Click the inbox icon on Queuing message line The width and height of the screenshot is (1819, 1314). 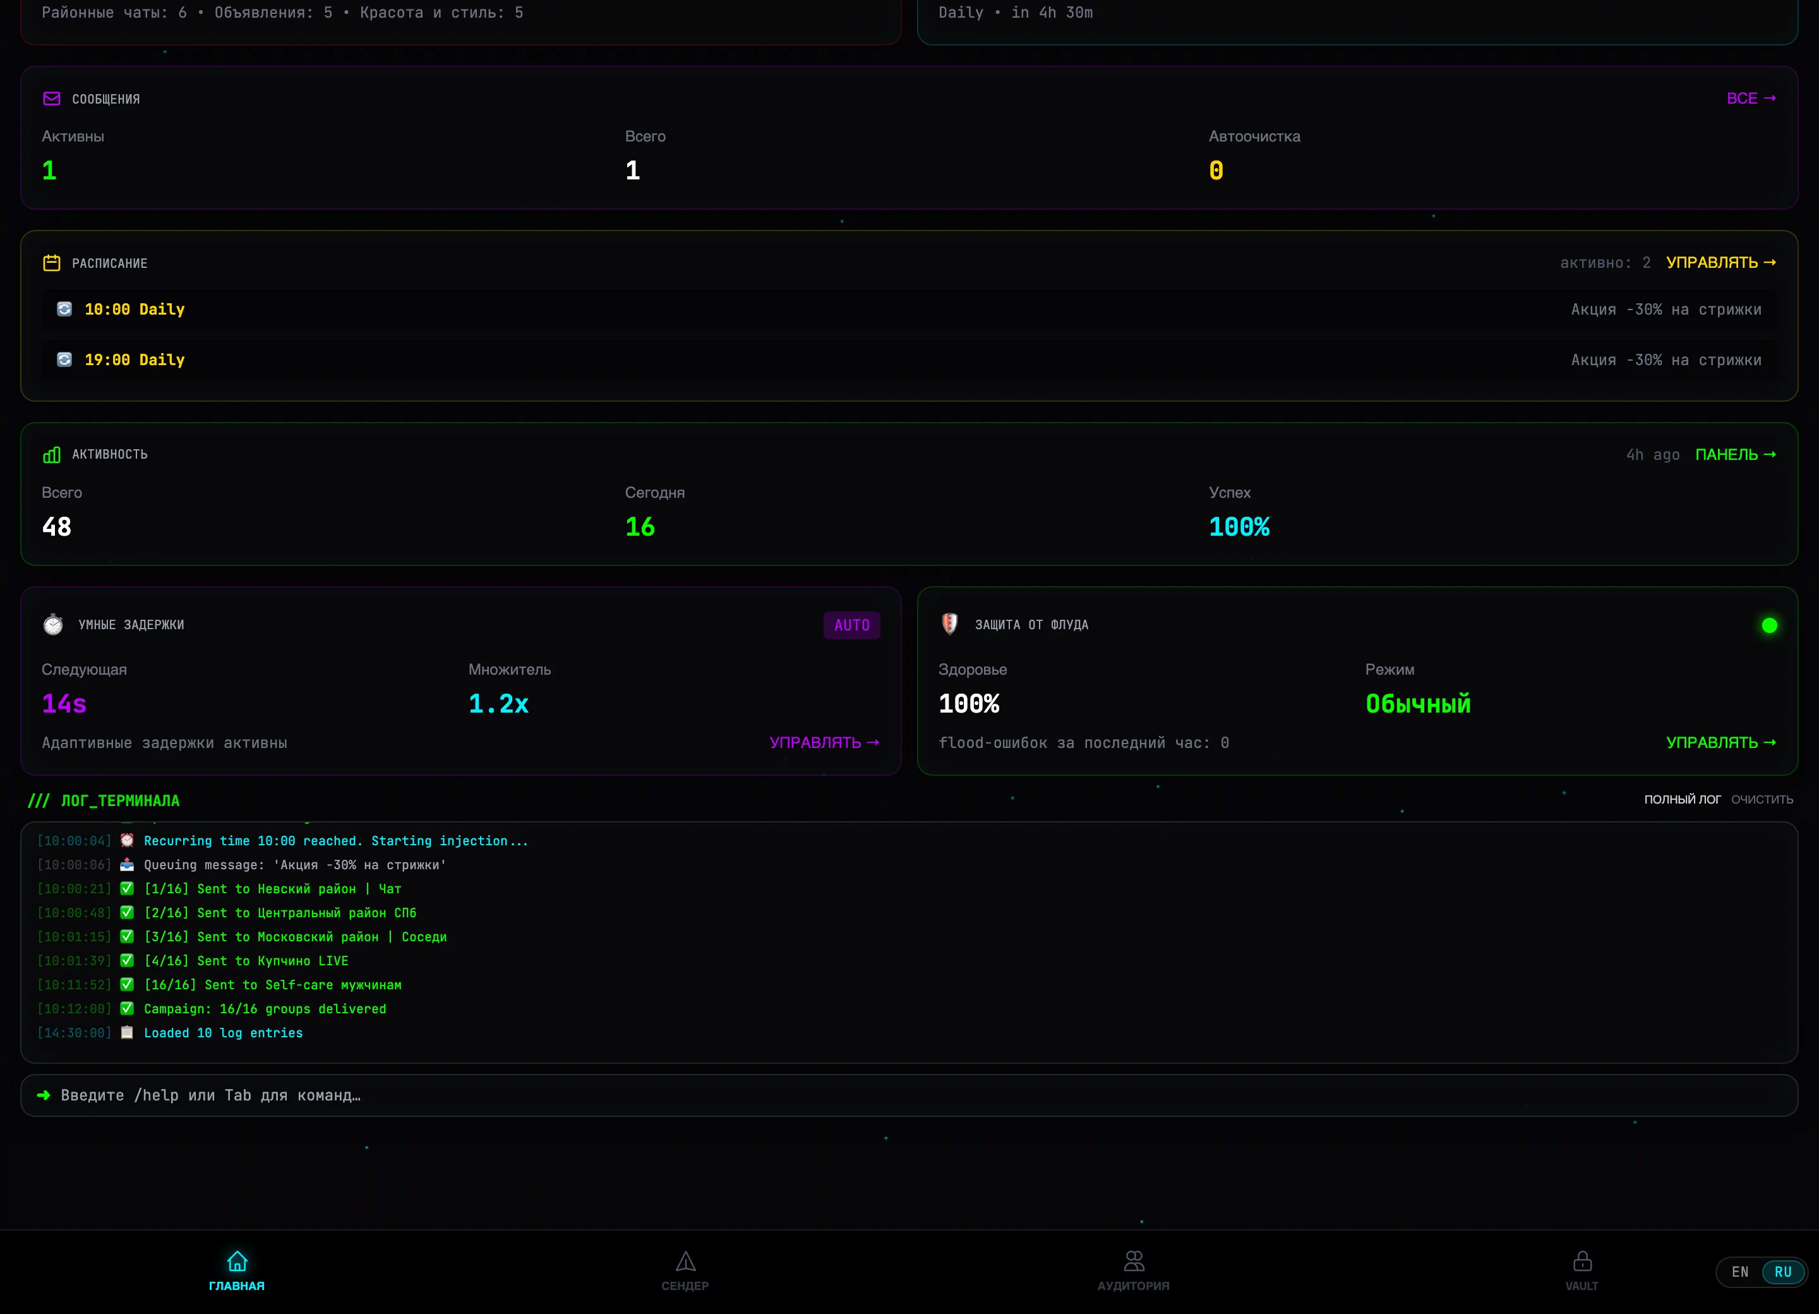tap(127, 864)
